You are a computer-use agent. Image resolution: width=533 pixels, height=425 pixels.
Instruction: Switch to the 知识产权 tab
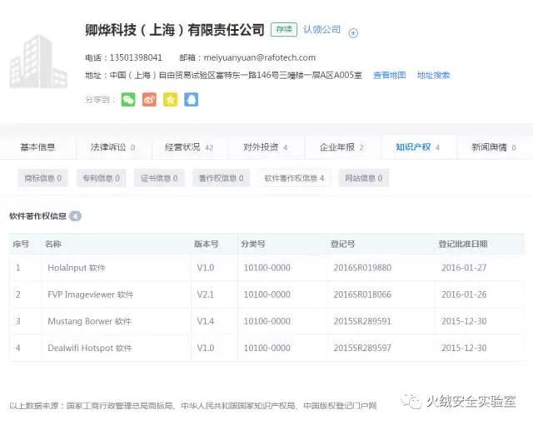click(x=418, y=147)
